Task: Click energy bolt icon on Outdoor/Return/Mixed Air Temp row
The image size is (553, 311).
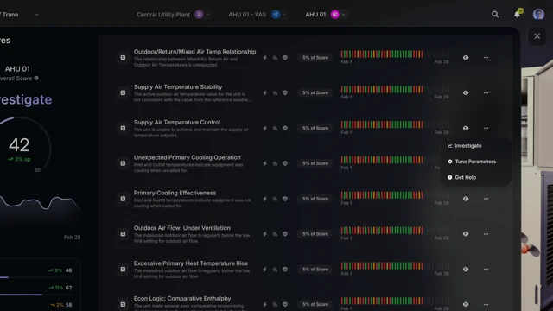Action: (264, 58)
